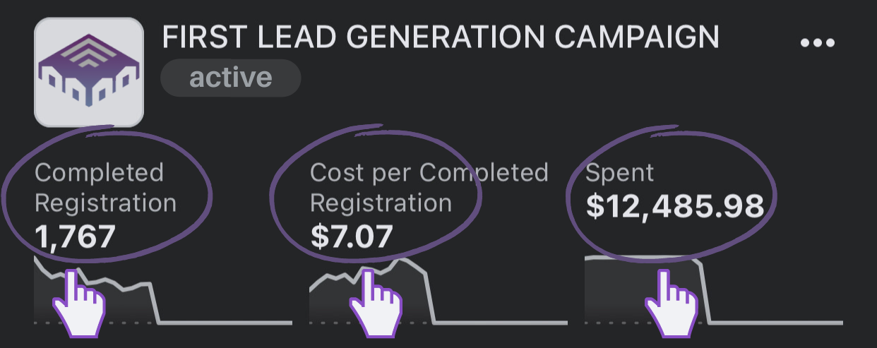The image size is (877, 348).
Task: Open the three-dot more options menu
Action: (x=818, y=43)
